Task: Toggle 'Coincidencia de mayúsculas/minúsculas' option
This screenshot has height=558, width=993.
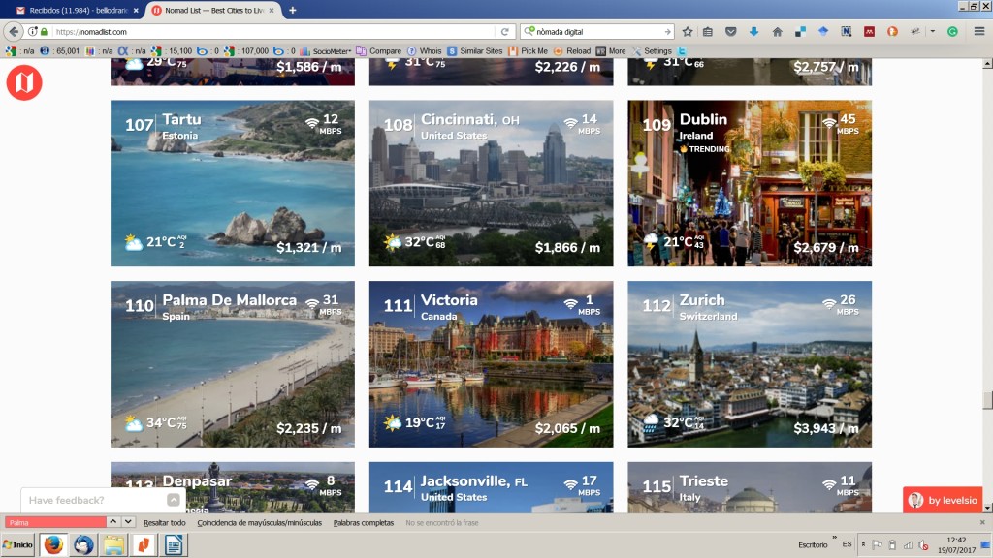Action: [x=259, y=522]
